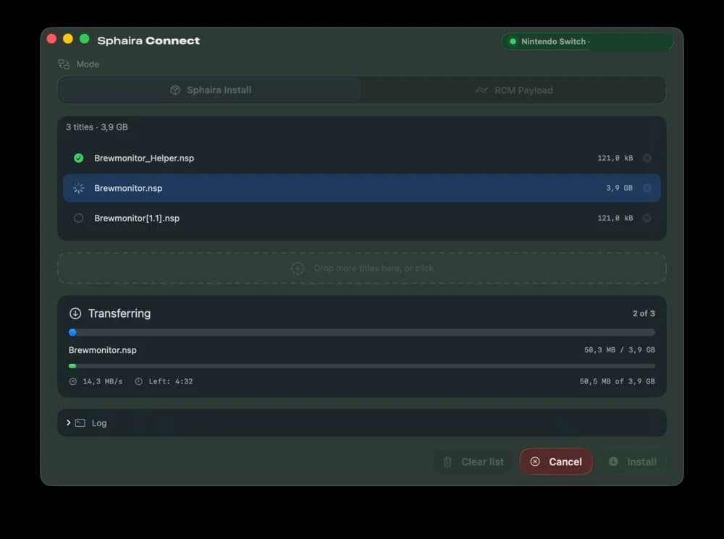Click the clock icon beside Left: 4:32
724x539 pixels.
coord(138,381)
